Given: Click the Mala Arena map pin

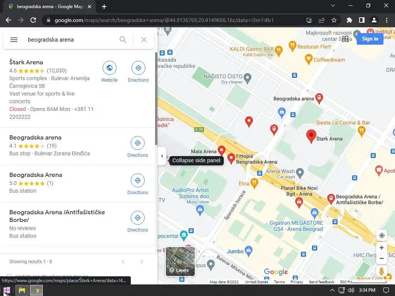Looking at the screenshot, I should (x=221, y=151).
